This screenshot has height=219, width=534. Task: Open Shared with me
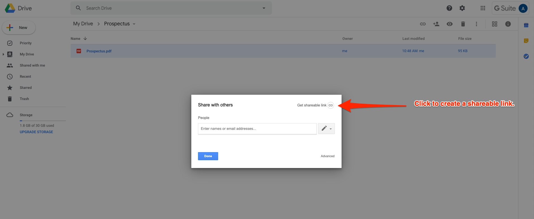click(x=32, y=65)
